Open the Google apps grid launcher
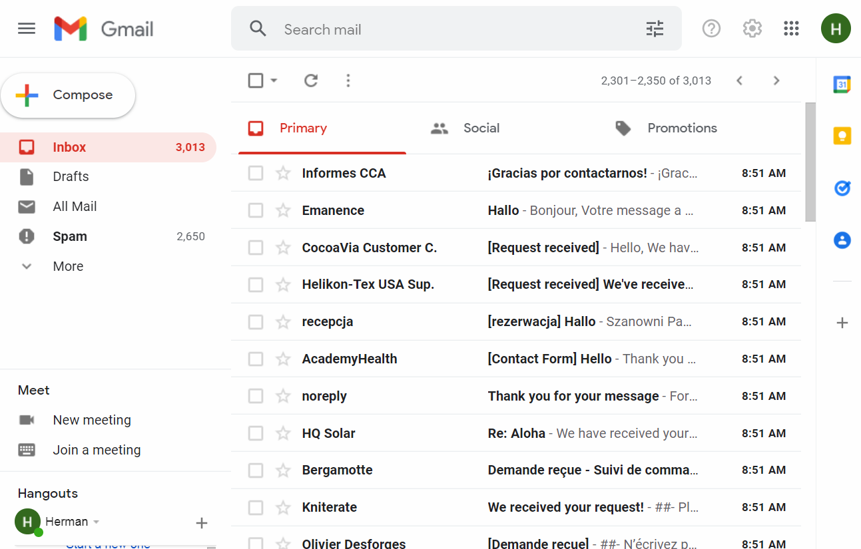Screen dimensions: 861x549 coord(791,29)
